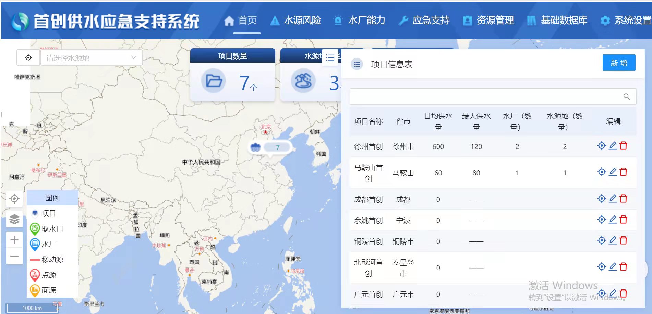Click the 广元市 cell

403,295
